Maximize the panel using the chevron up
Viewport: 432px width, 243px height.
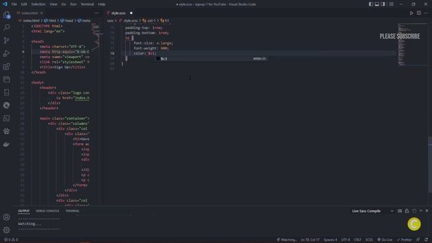(421, 211)
